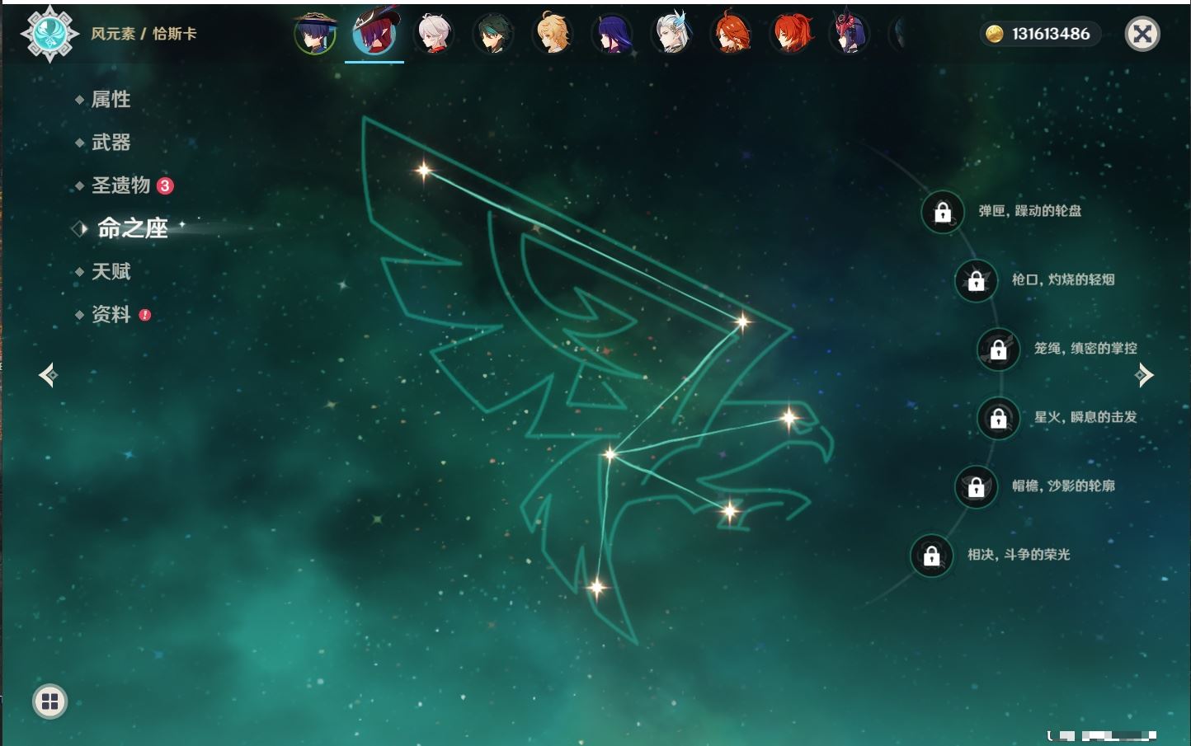1191x746 pixels.
Task: Click the Anemo element emblem
Action: (x=49, y=34)
